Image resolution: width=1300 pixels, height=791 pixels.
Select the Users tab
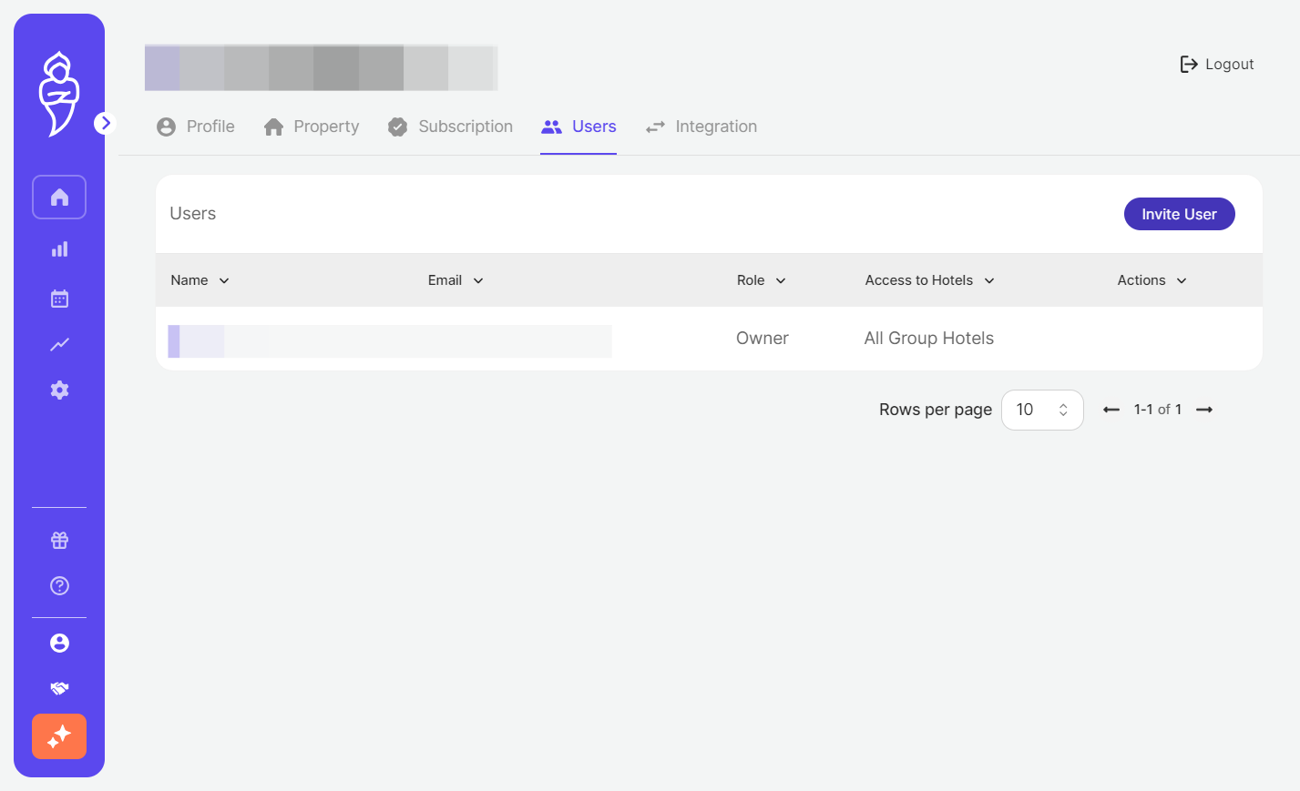coord(578,127)
